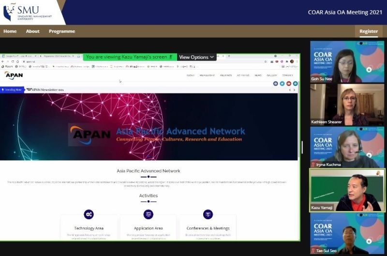Viewport: 387px width, 256px height.
Task: Click the Conferences & Meetings icon
Action: [x=208, y=214]
